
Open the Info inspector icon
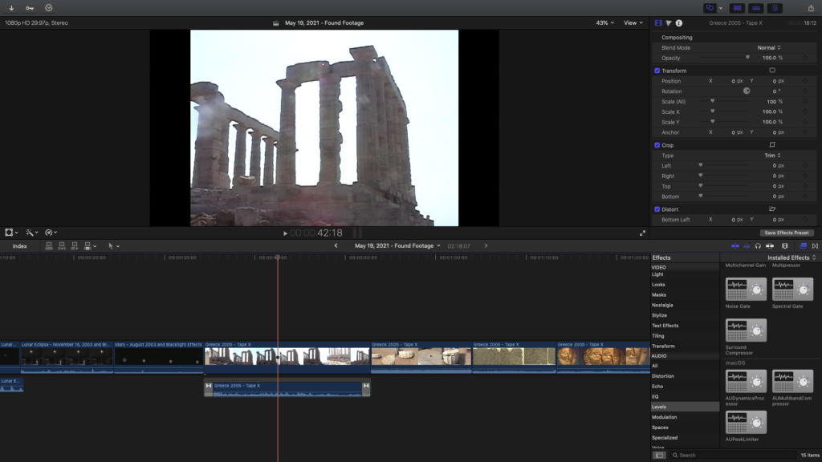(x=679, y=23)
